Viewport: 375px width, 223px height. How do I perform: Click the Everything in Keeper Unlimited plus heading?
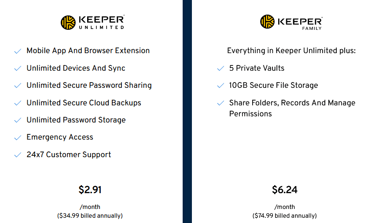pyautogui.click(x=291, y=51)
